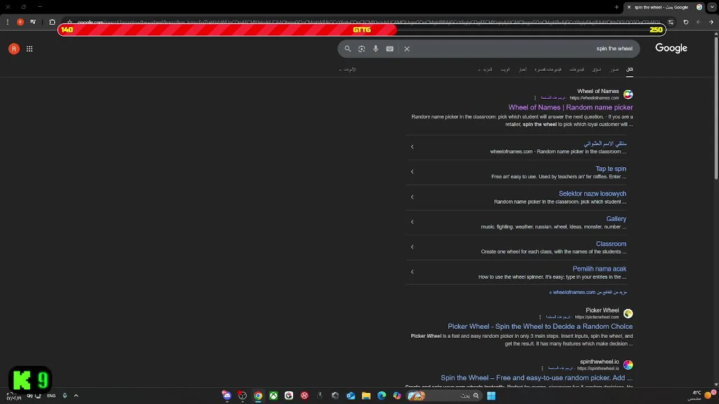Switch to the Short videos tab
Image resolution: width=719 pixels, height=404 pixels.
pyautogui.click(x=548, y=70)
